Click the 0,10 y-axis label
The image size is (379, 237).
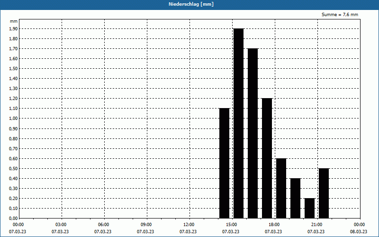click(x=13, y=209)
